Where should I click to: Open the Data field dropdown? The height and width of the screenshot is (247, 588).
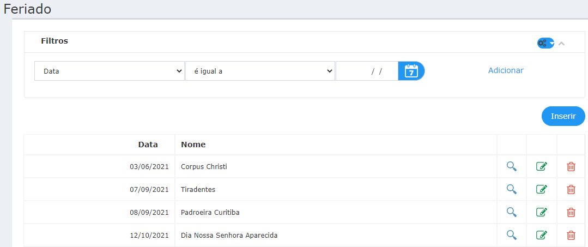[110, 71]
